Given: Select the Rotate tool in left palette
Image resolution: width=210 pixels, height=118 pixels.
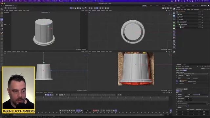Looking at the screenshot, I should [x=2, y=23].
